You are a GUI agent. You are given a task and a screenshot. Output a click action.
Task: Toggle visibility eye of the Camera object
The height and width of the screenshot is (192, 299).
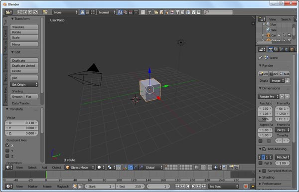coord(279,35)
